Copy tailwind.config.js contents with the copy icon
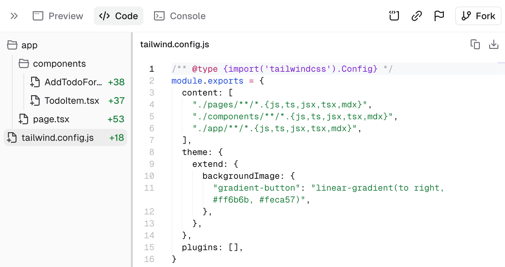This screenshot has height=267, width=505. pos(475,44)
